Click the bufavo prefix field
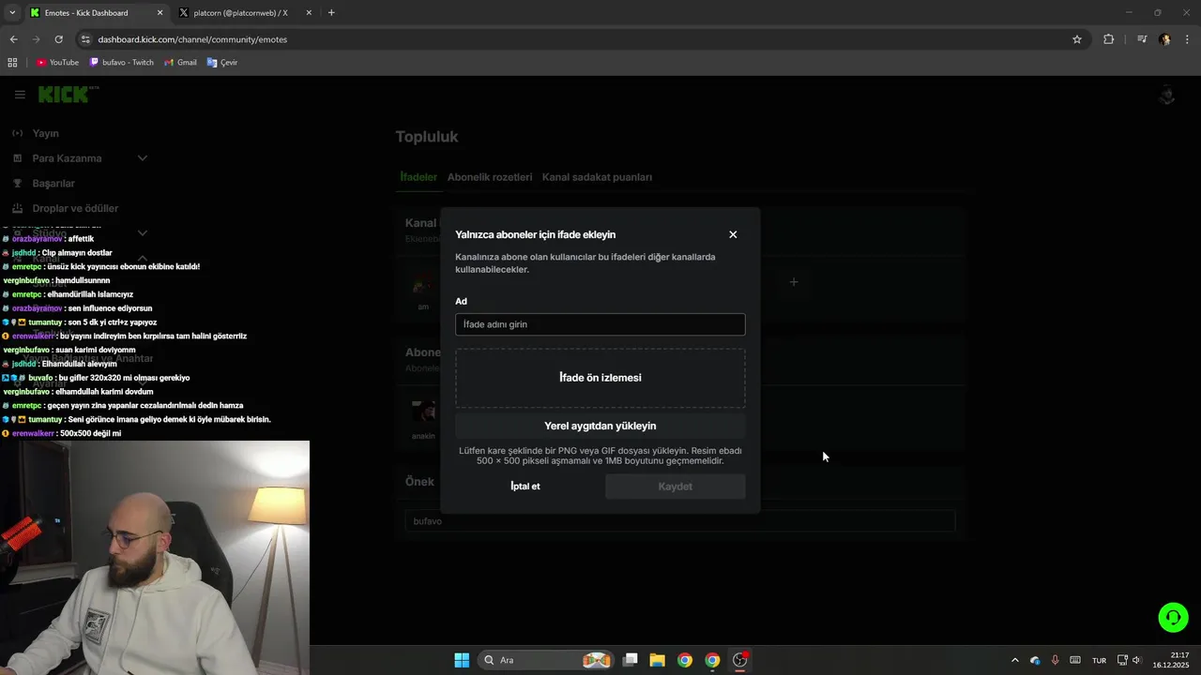 point(680,521)
